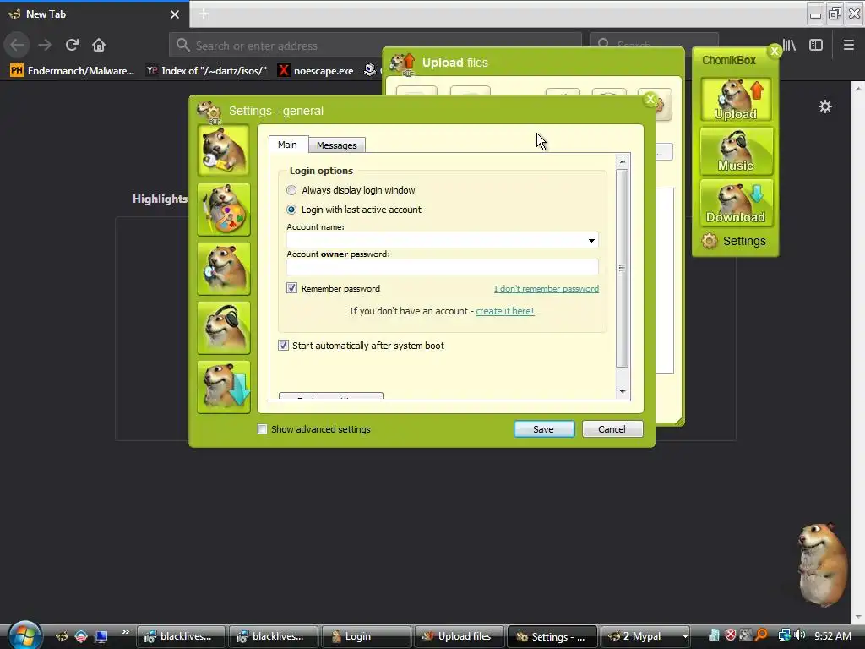Go back in browser history
The image size is (865, 649).
click(x=17, y=45)
